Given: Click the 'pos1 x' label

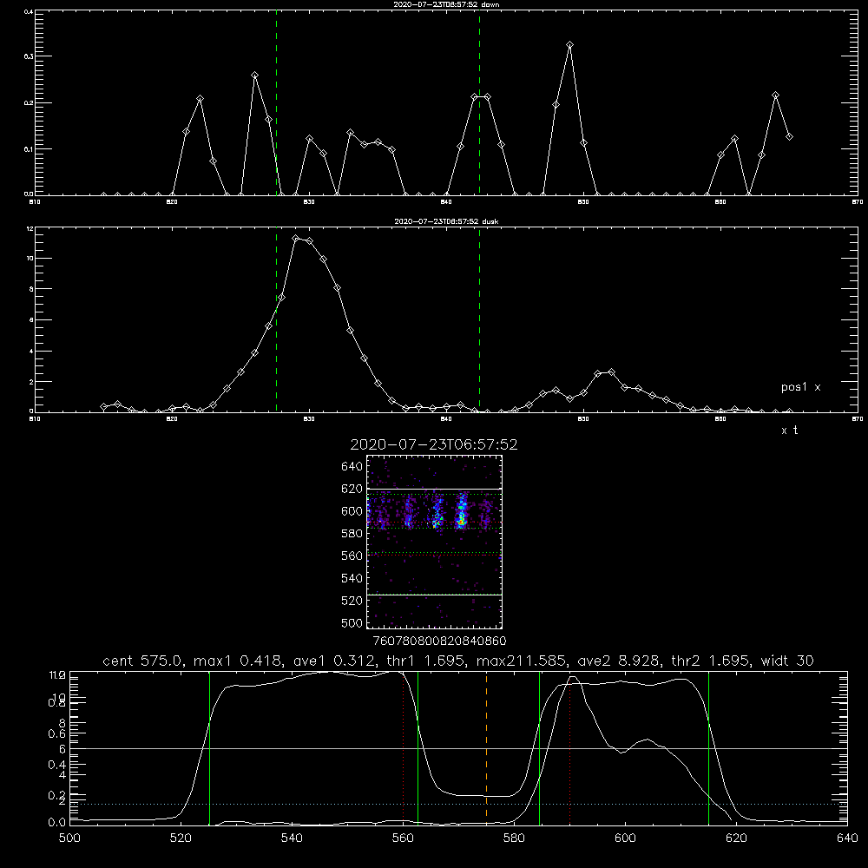Looking at the screenshot, I should (800, 387).
